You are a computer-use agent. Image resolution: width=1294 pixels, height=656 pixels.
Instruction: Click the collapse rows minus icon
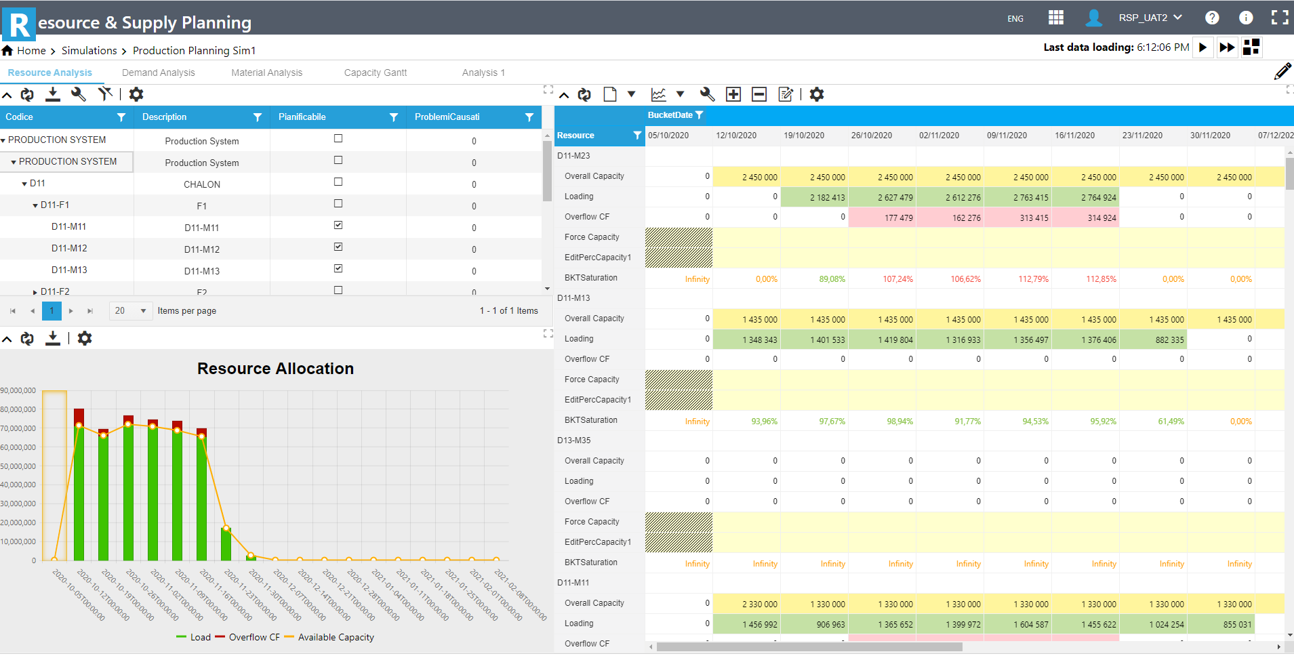(x=759, y=94)
